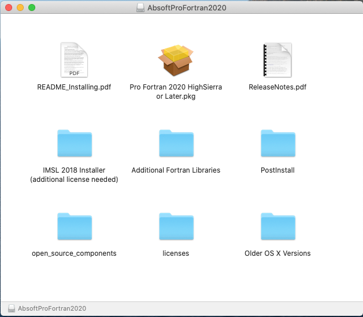
Task: Click the Pro Fortran 2020 HighSierra or Later.pkg label
Action: (176, 92)
